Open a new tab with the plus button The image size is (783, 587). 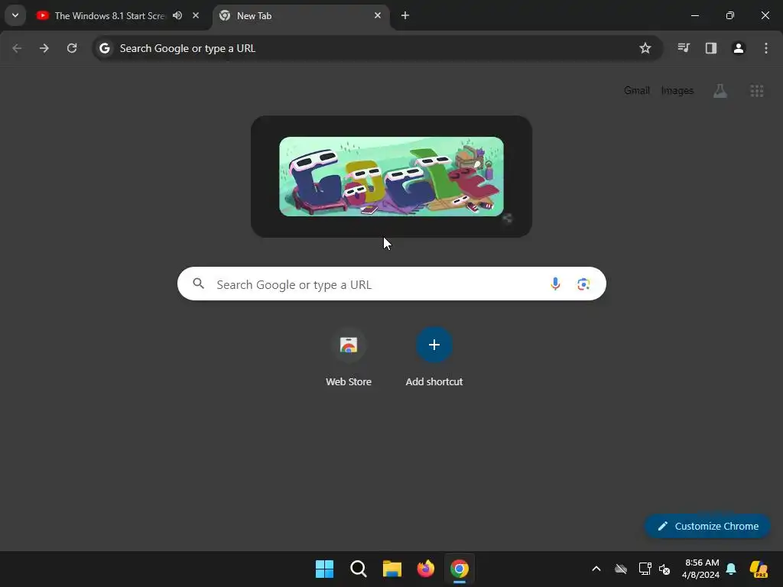405,15
